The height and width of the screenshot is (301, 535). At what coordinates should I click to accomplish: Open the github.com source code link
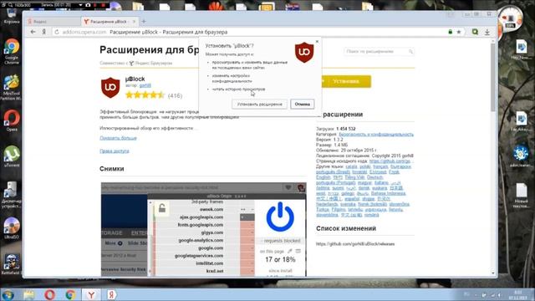click(390, 161)
